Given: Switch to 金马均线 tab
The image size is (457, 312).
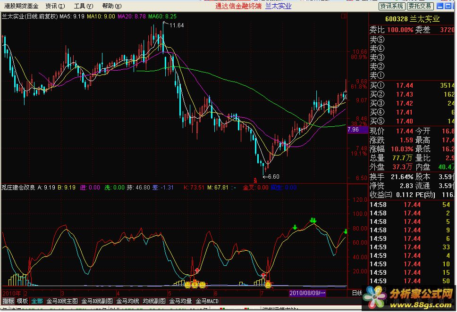Looking at the screenshot, I should click(x=127, y=301).
